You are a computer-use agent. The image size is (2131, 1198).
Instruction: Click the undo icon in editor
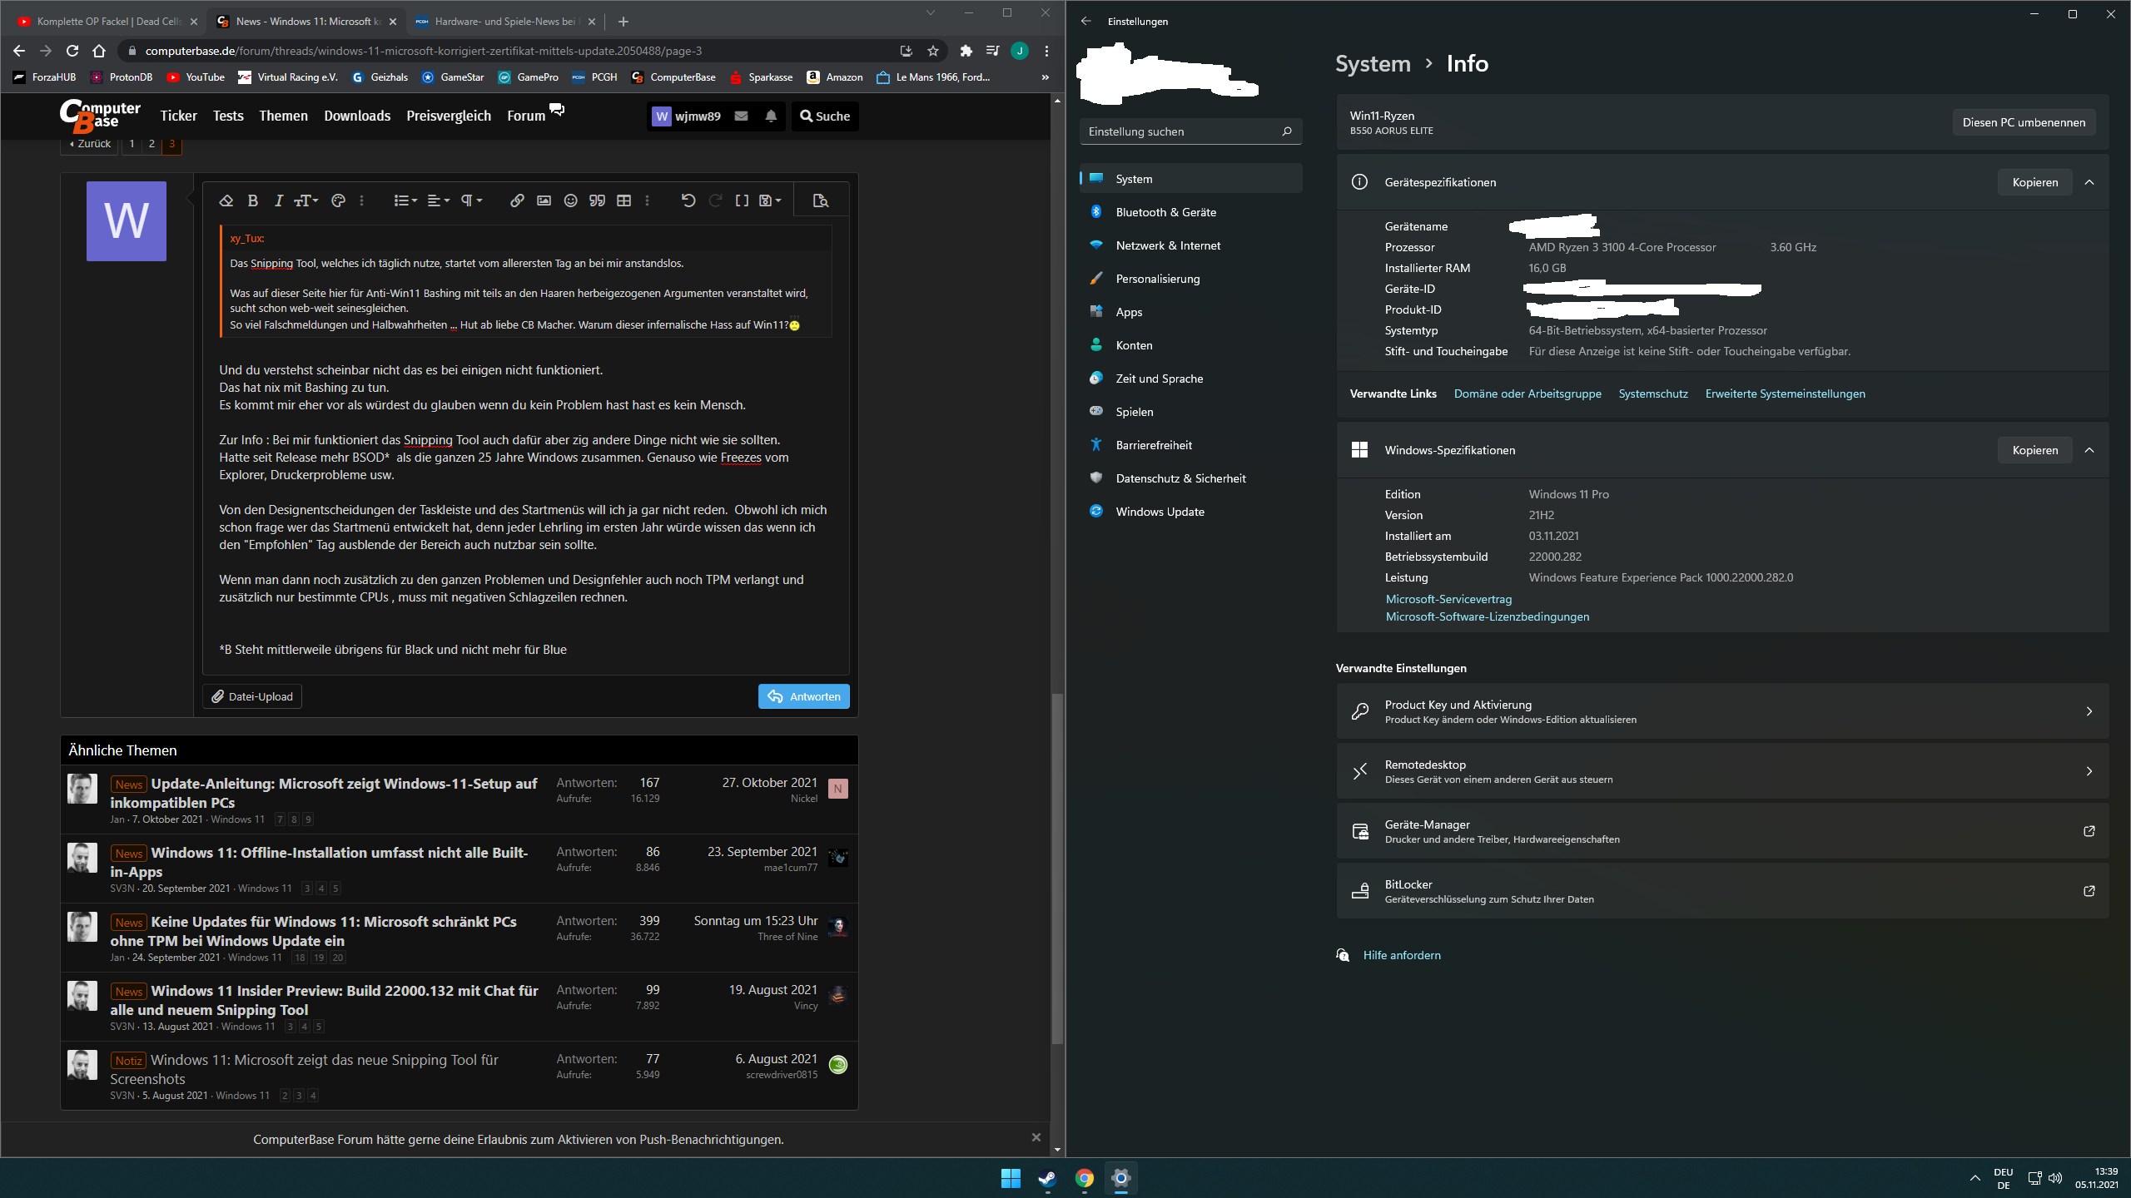coord(688,200)
